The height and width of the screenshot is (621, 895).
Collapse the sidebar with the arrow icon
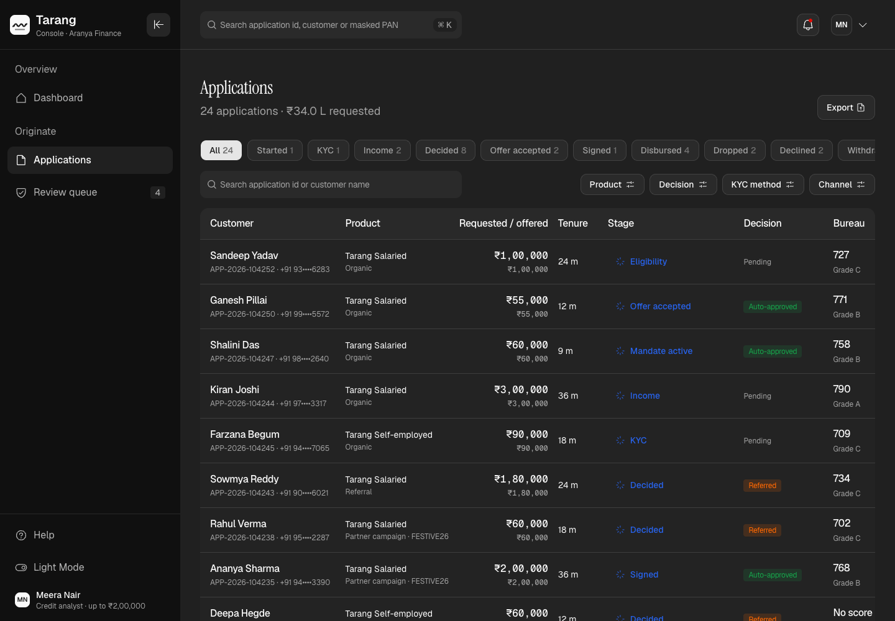tap(158, 25)
